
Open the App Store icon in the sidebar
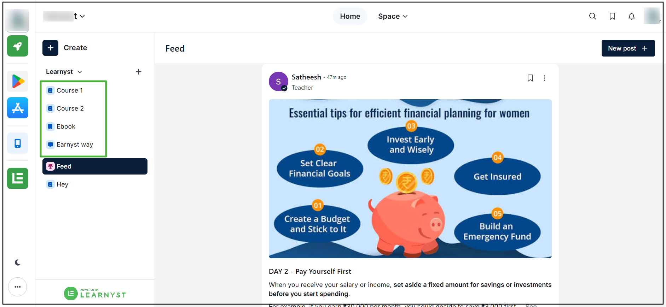18,108
